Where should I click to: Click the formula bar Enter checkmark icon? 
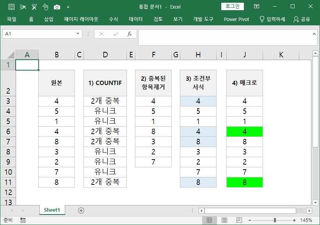pos(116,34)
